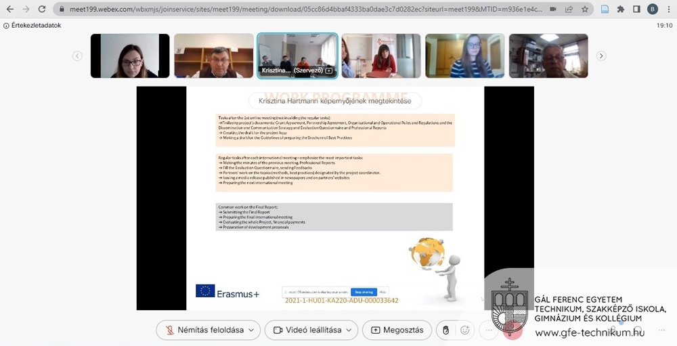Image resolution: width=677 pixels, height=346 pixels.
Task: Click the video camera icon in Videó leállítása
Action: [278, 330]
